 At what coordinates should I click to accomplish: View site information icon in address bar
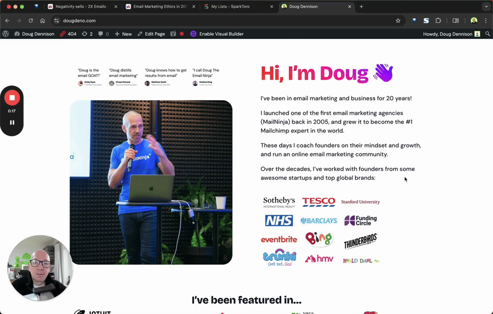tap(57, 20)
